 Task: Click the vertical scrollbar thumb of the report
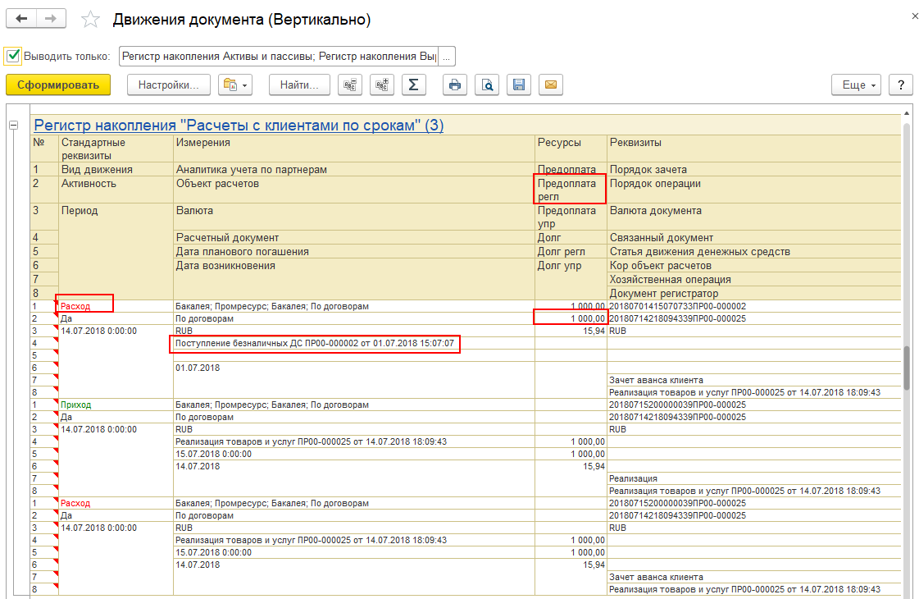[x=906, y=367]
